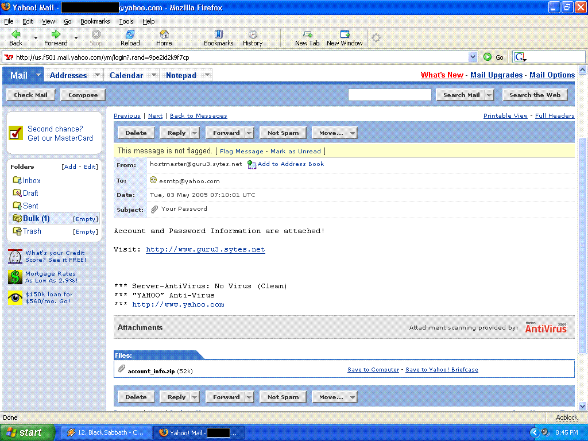588x441 pixels.
Task: Open the History toolbar icon
Action: [252, 34]
